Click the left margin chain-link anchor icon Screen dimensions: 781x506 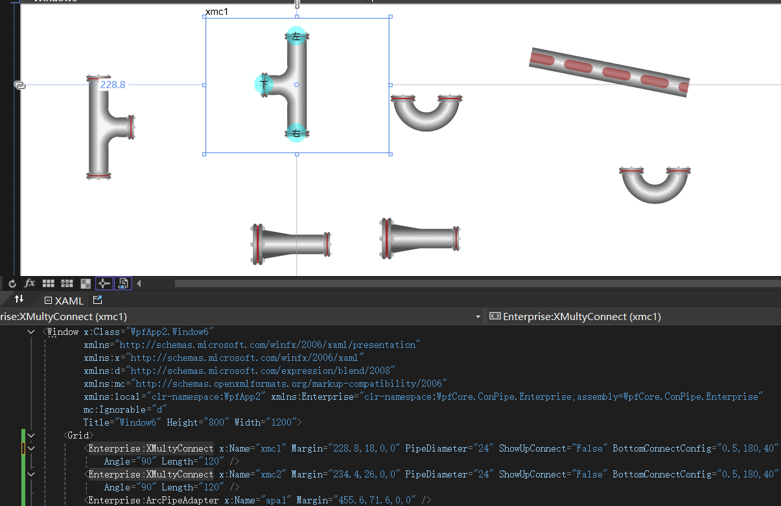(x=19, y=85)
